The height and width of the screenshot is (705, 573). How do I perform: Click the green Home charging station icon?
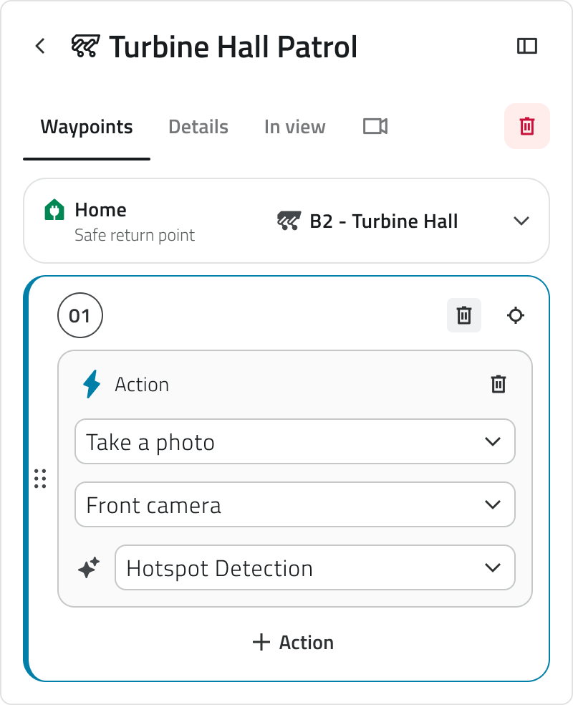[54, 209]
